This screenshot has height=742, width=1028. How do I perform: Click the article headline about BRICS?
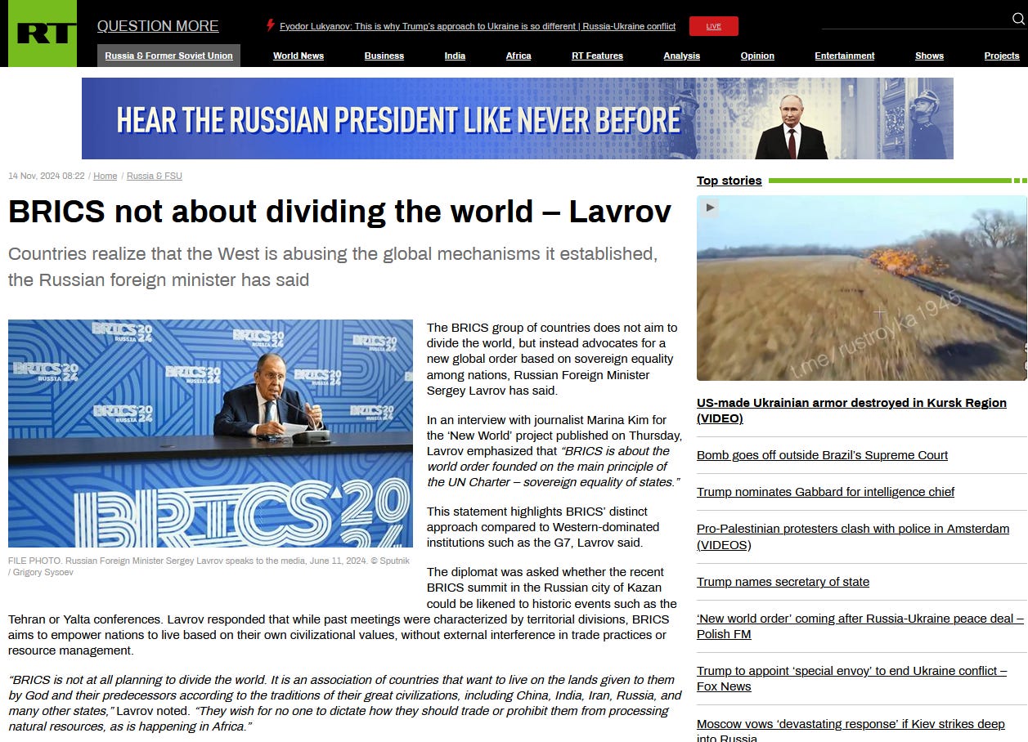339,212
